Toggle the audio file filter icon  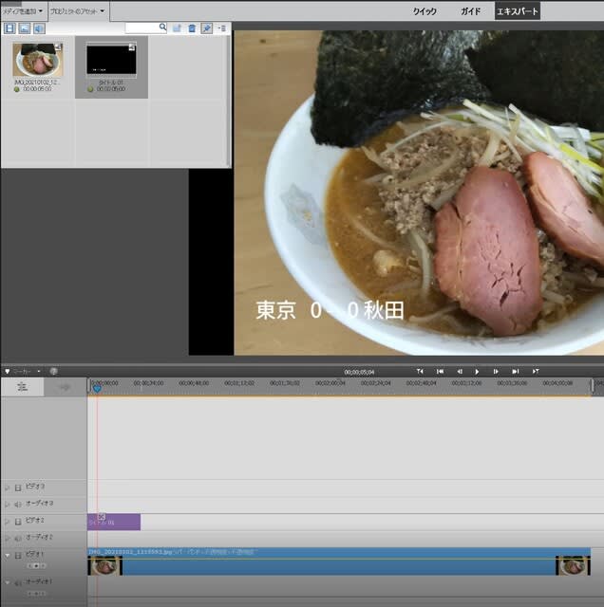(x=39, y=28)
